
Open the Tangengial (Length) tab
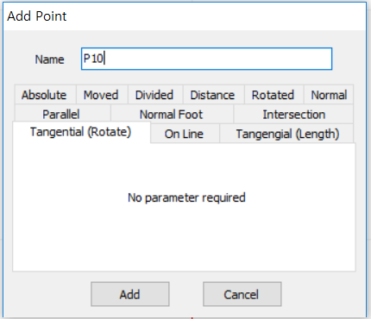(286, 134)
